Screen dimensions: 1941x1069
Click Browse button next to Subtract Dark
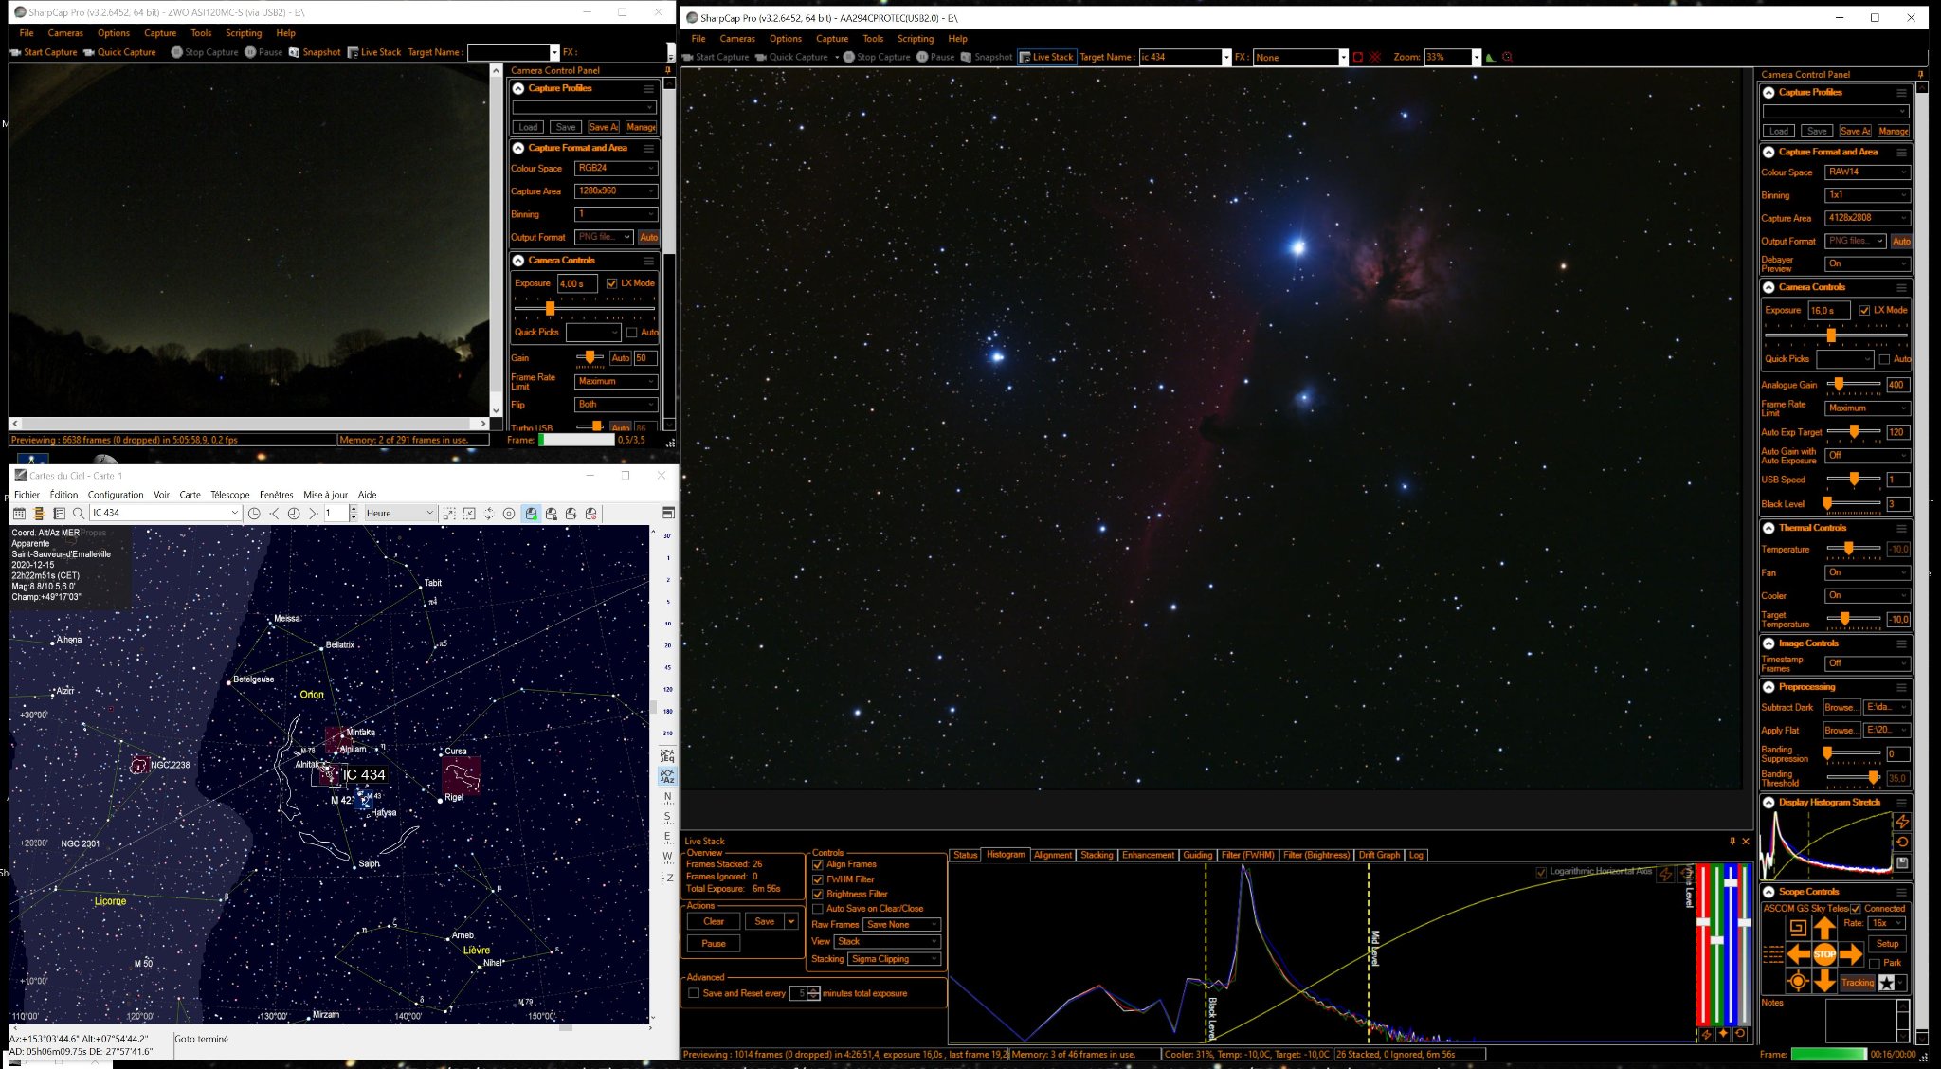tap(1841, 707)
